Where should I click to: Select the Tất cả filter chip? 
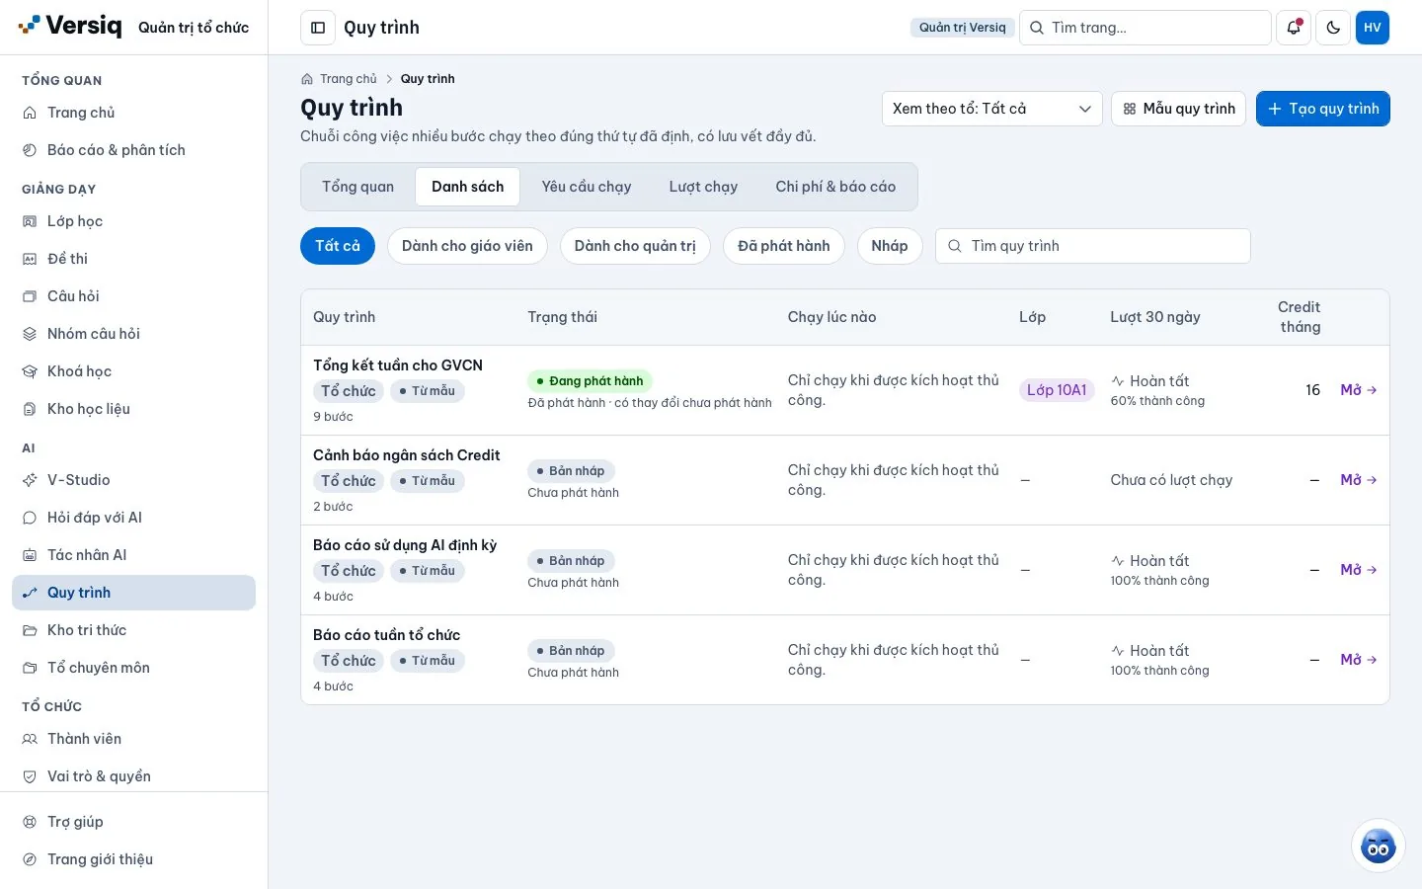click(338, 246)
